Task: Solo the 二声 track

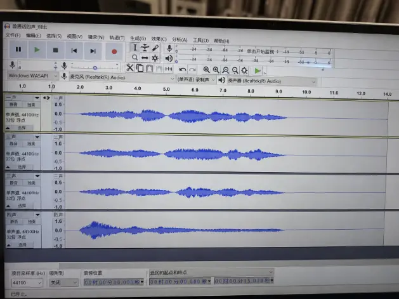Action: tap(31, 144)
